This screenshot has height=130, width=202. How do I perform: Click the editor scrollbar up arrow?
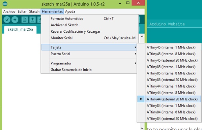(142, 36)
